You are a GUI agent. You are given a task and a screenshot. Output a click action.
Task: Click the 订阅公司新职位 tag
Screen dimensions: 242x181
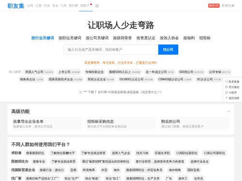tap(214, 153)
